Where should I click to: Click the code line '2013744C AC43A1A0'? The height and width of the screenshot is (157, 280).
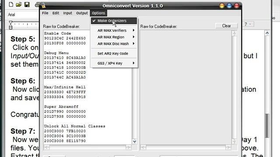pos(65,77)
